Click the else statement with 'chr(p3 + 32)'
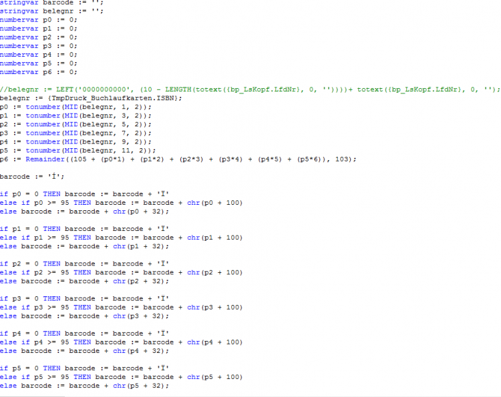Screen dimensions: 501x397 point(84,316)
